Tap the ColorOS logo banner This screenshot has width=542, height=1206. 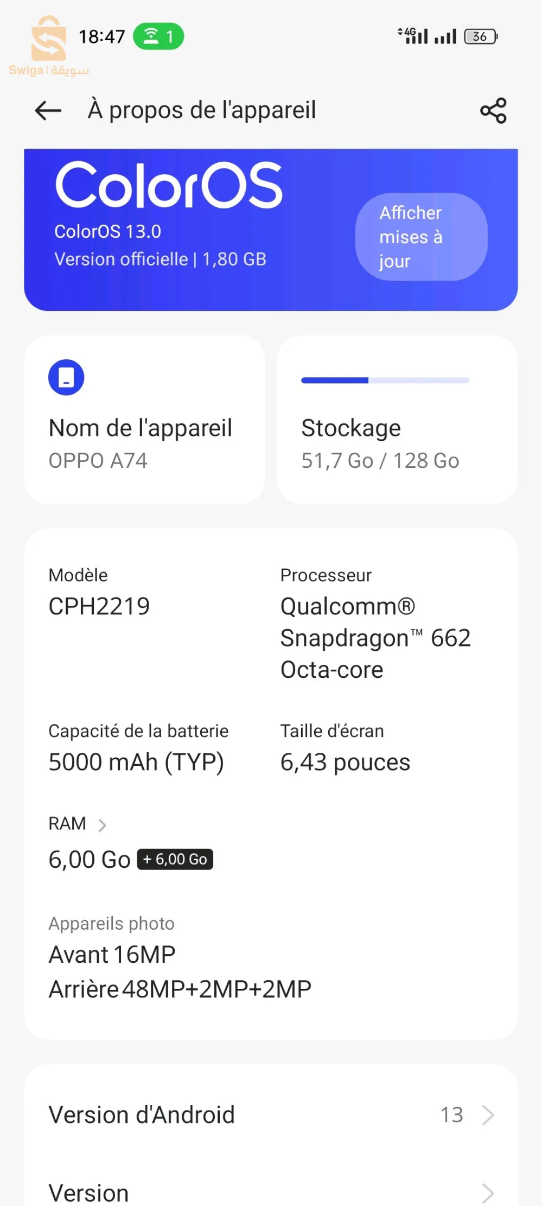169,185
